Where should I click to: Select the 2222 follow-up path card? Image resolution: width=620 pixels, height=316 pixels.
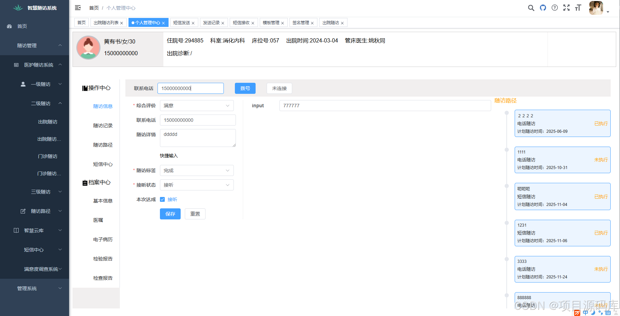click(x=563, y=123)
